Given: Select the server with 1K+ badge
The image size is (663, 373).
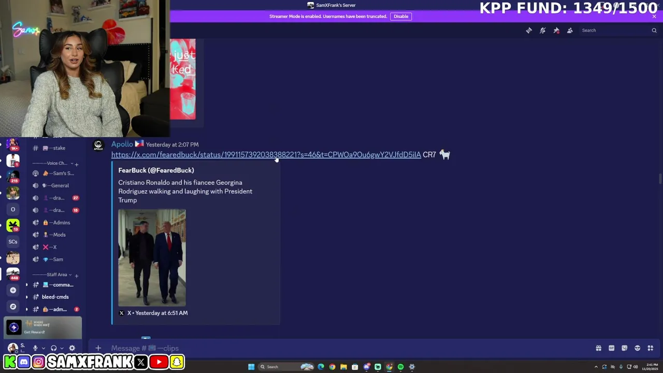Looking at the screenshot, I should point(13,144).
